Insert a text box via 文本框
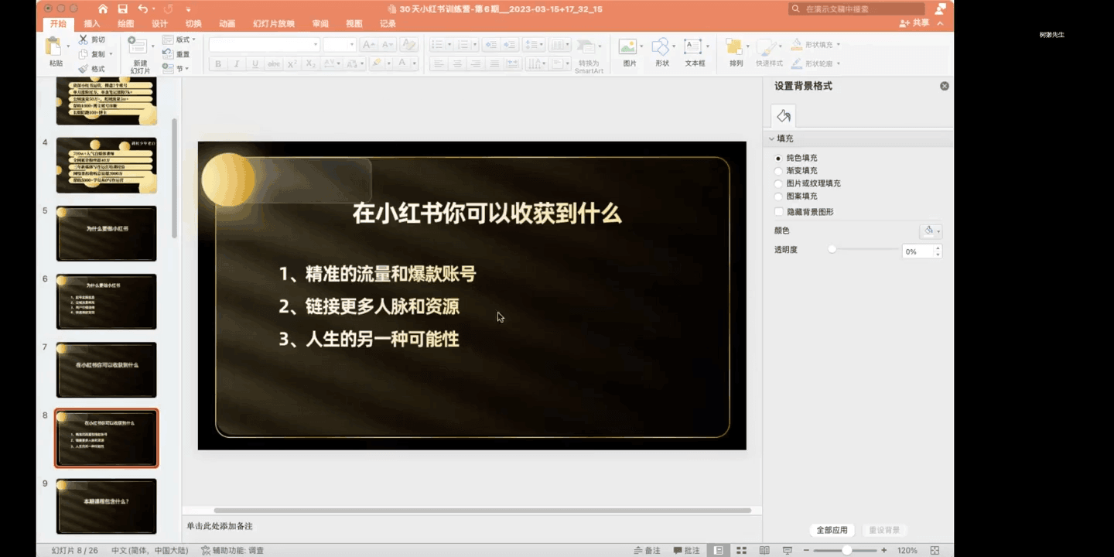 694,52
